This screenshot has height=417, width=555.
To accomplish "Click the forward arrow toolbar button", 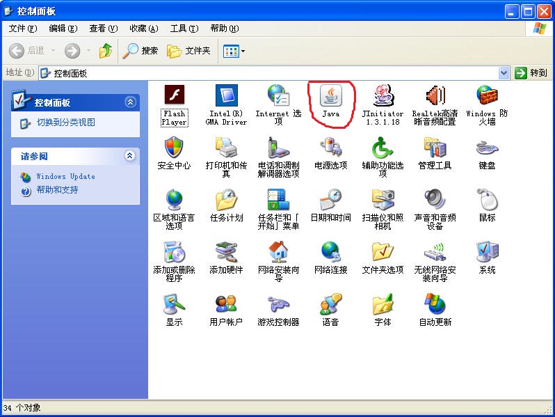I will [x=72, y=51].
